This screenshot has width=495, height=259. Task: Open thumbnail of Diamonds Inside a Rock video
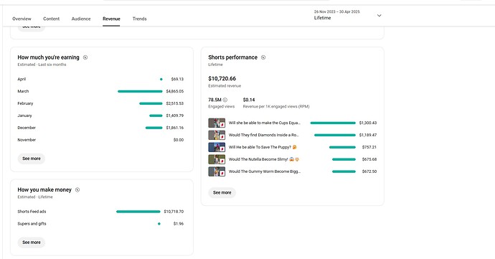217,135
